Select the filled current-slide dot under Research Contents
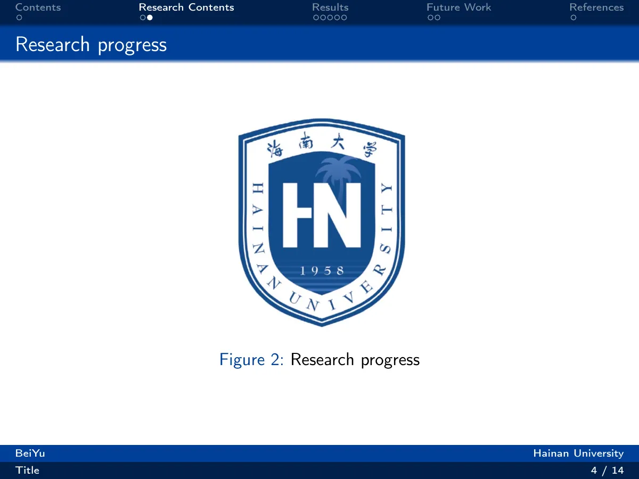 [150, 18]
